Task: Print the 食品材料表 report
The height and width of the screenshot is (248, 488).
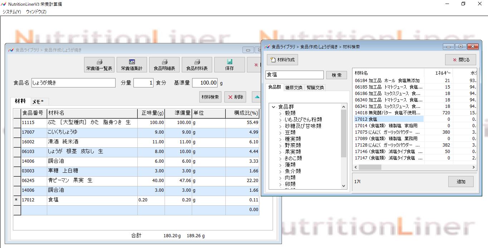Action: click(x=197, y=65)
